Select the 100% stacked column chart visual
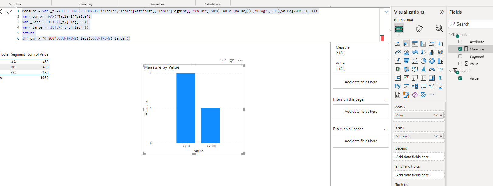Image resolution: width=493 pixels, height=186 pixels. click(440, 44)
